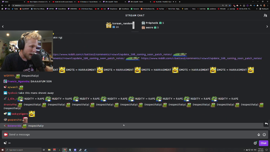Screen dimensions: 270x152
Task: Show next leaderboard with right arrow
Action: tap(267, 27)
